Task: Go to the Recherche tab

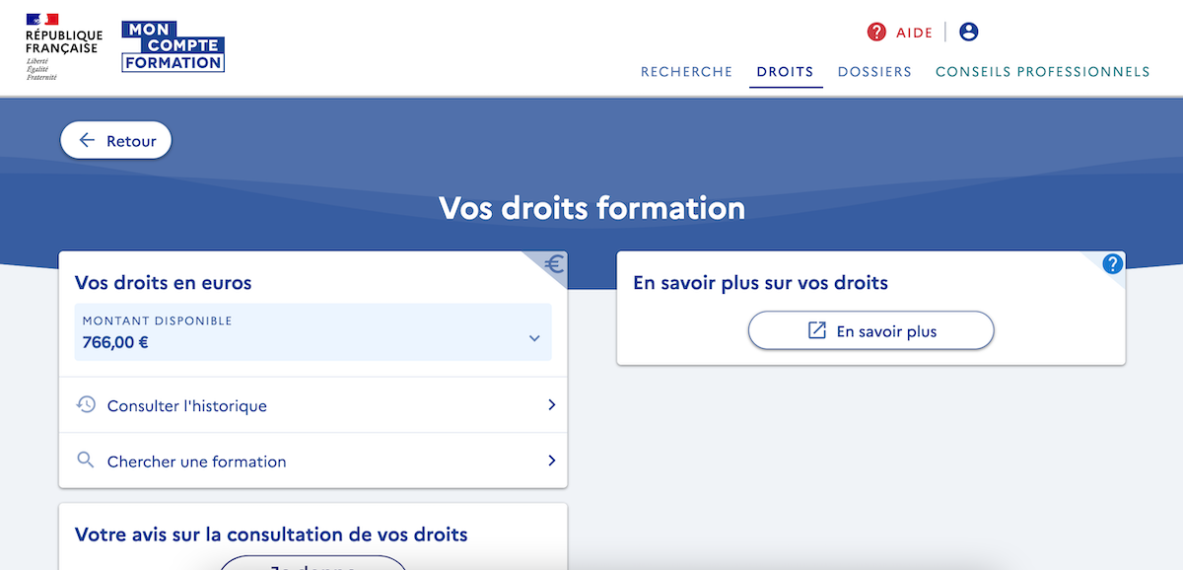Action: 687,72
